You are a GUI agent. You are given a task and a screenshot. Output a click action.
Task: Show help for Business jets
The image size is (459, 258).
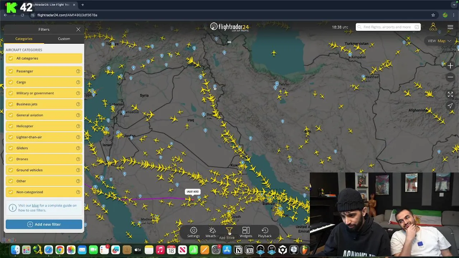[x=78, y=104]
